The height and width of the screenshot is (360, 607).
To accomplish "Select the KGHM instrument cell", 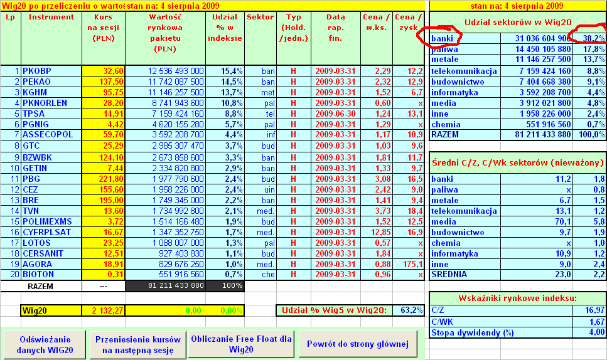I will pyautogui.click(x=51, y=92).
